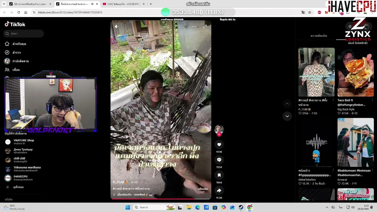
Task: Mute the active tab's audio speaker icon
Action: pyautogui.click(x=92, y=4)
